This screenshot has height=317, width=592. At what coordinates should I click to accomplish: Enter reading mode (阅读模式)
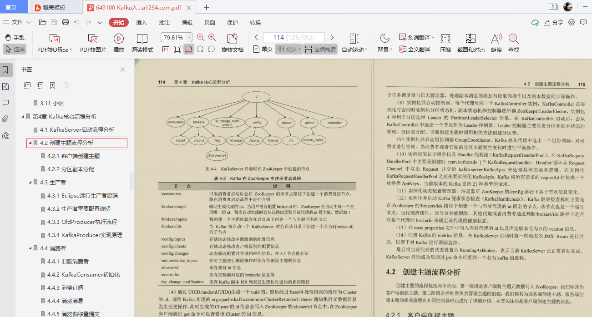(x=142, y=44)
